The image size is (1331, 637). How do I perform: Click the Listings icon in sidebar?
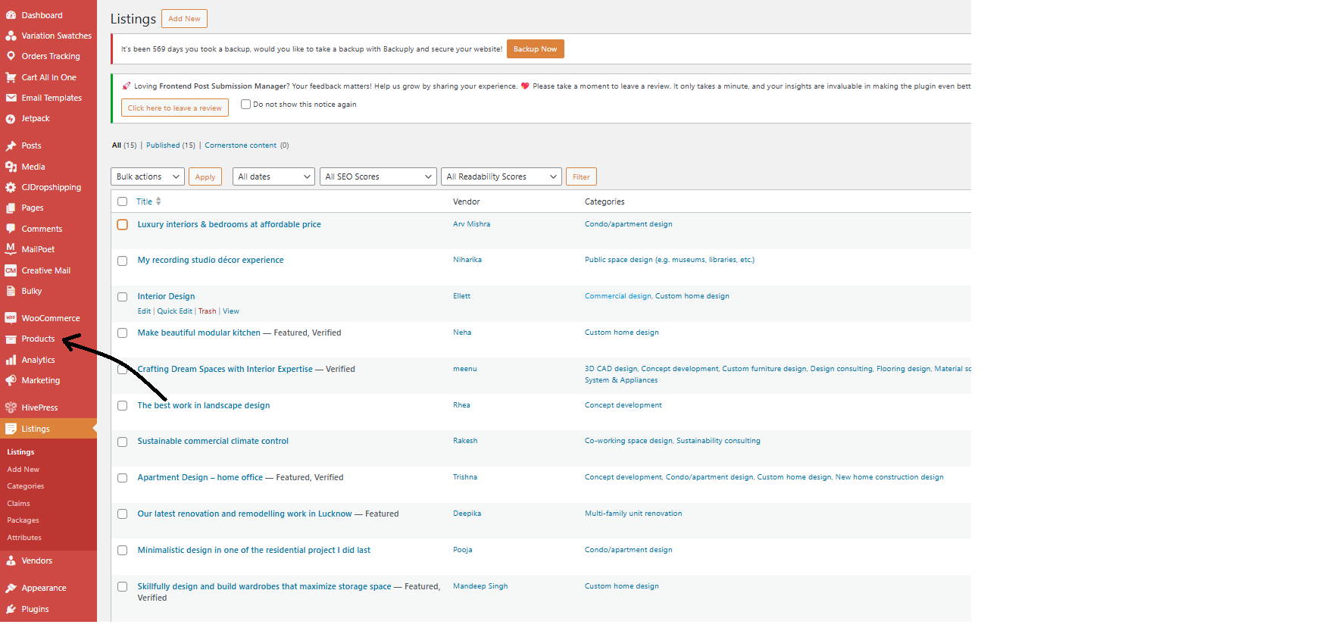point(11,429)
